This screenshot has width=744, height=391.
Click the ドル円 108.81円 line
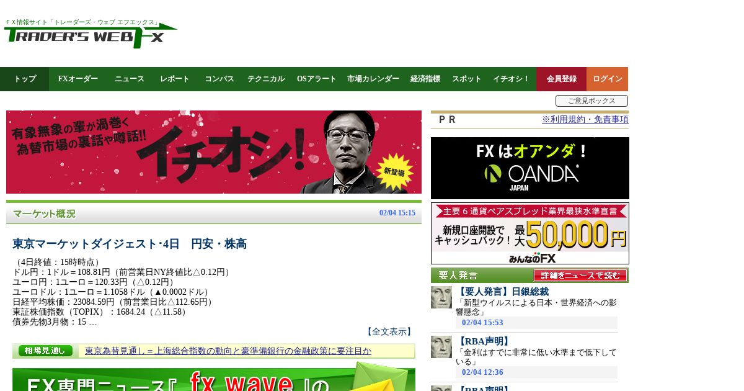point(123,272)
